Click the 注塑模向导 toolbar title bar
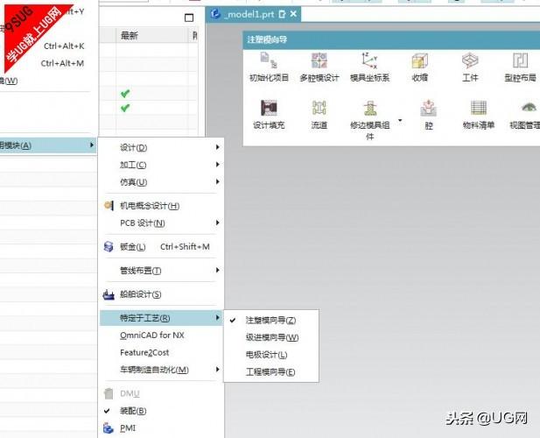 (x=391, y=39)
